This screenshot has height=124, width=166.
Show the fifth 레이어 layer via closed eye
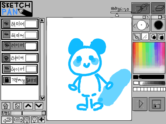tap(7, 69)
